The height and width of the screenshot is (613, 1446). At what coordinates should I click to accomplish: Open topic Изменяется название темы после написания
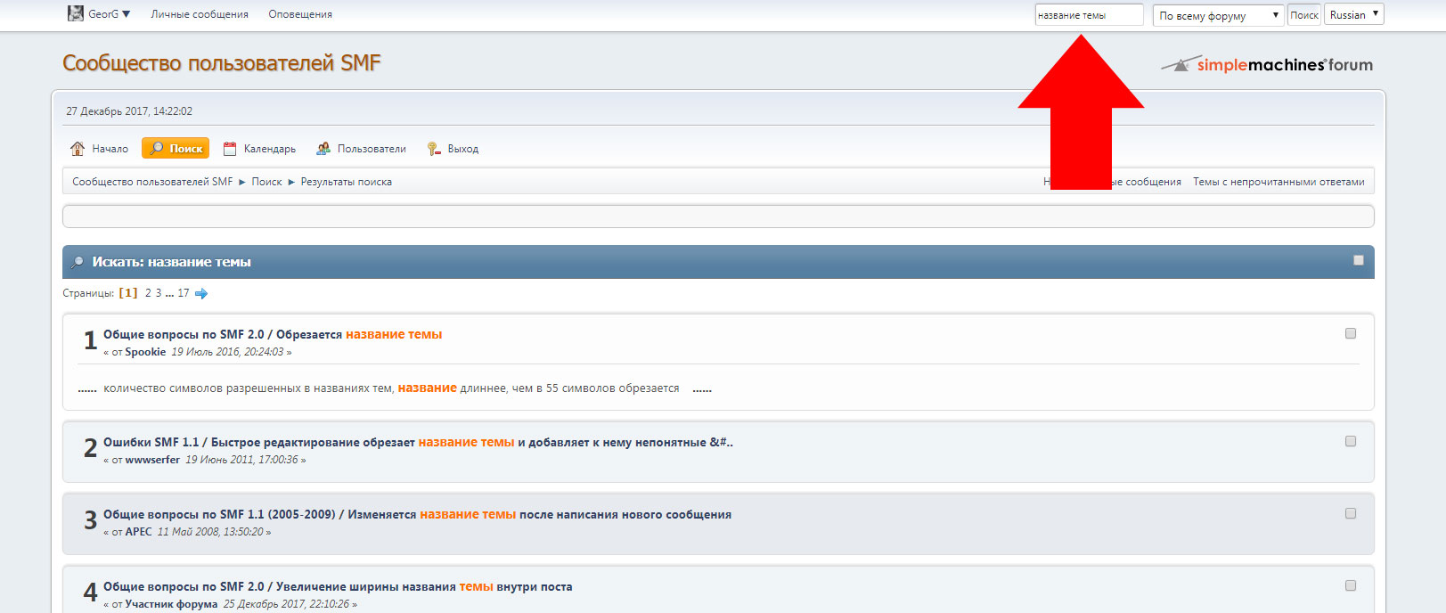(x=540, y=515)
